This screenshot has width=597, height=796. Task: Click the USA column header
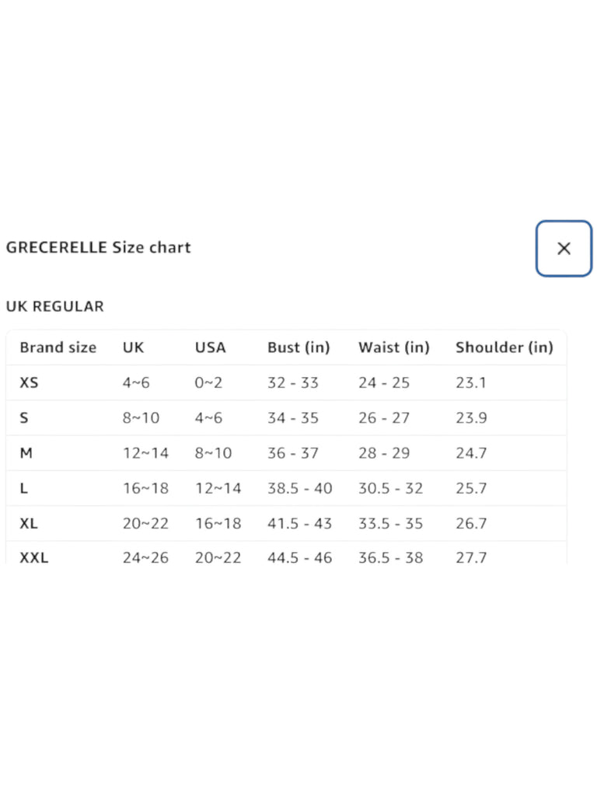pos(210,347)
